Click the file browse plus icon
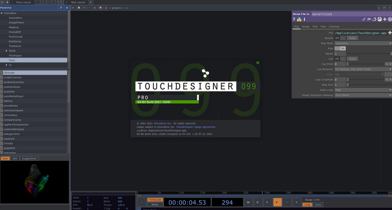This screenshot has height=210, width=392. tap(389, 33)
